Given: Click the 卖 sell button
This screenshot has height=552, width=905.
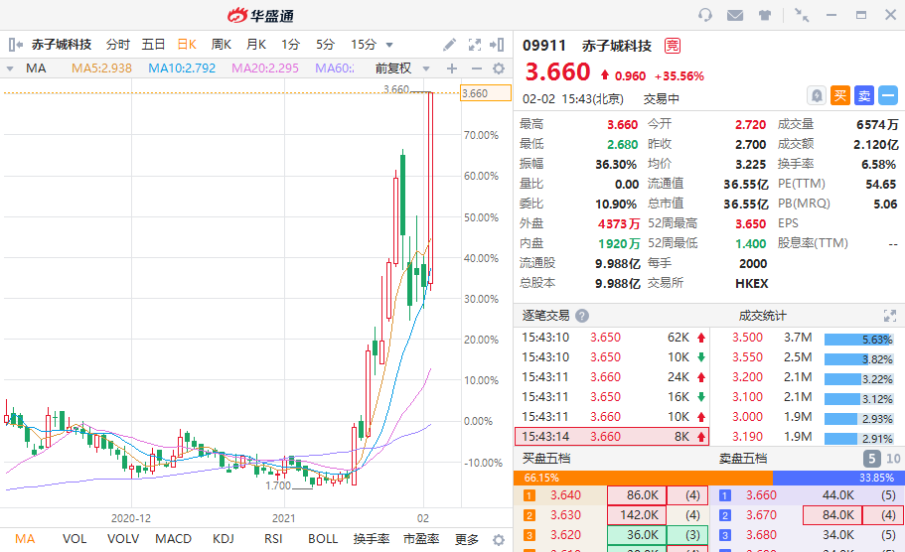Looking at the screenshot, I should tap(864, 95).
